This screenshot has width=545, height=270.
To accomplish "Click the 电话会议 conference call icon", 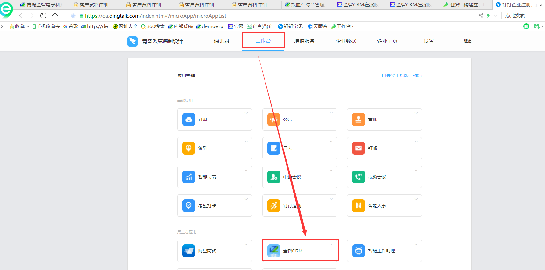I will coord(273,177).
